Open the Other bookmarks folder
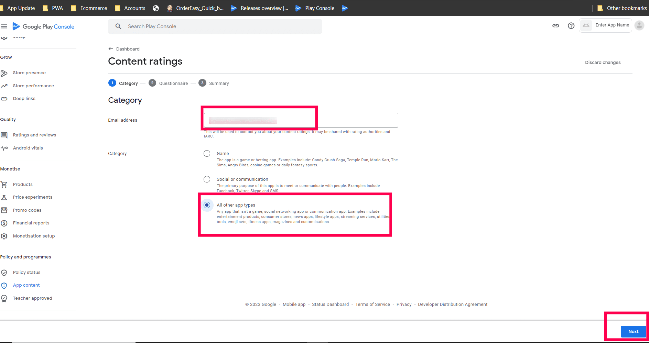Image resolution: width=649 pixels, height=343 pixels. 622,8
